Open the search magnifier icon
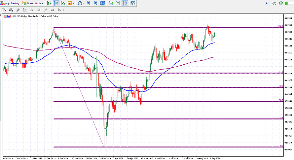The image size is (294, 160). click(267, 3)
